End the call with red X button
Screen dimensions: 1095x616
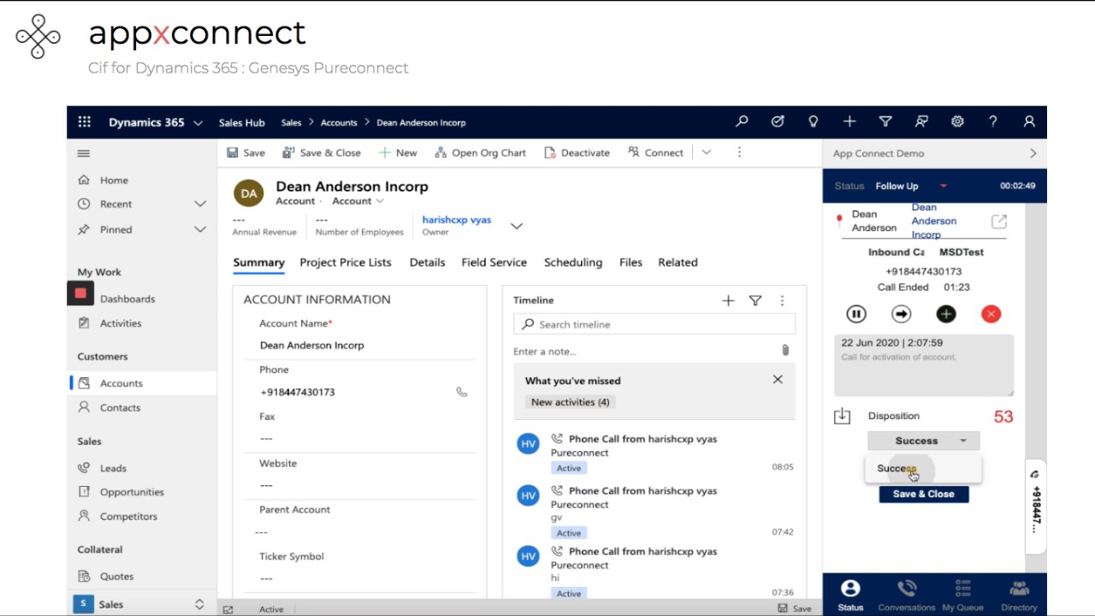(x=991, y=314)
